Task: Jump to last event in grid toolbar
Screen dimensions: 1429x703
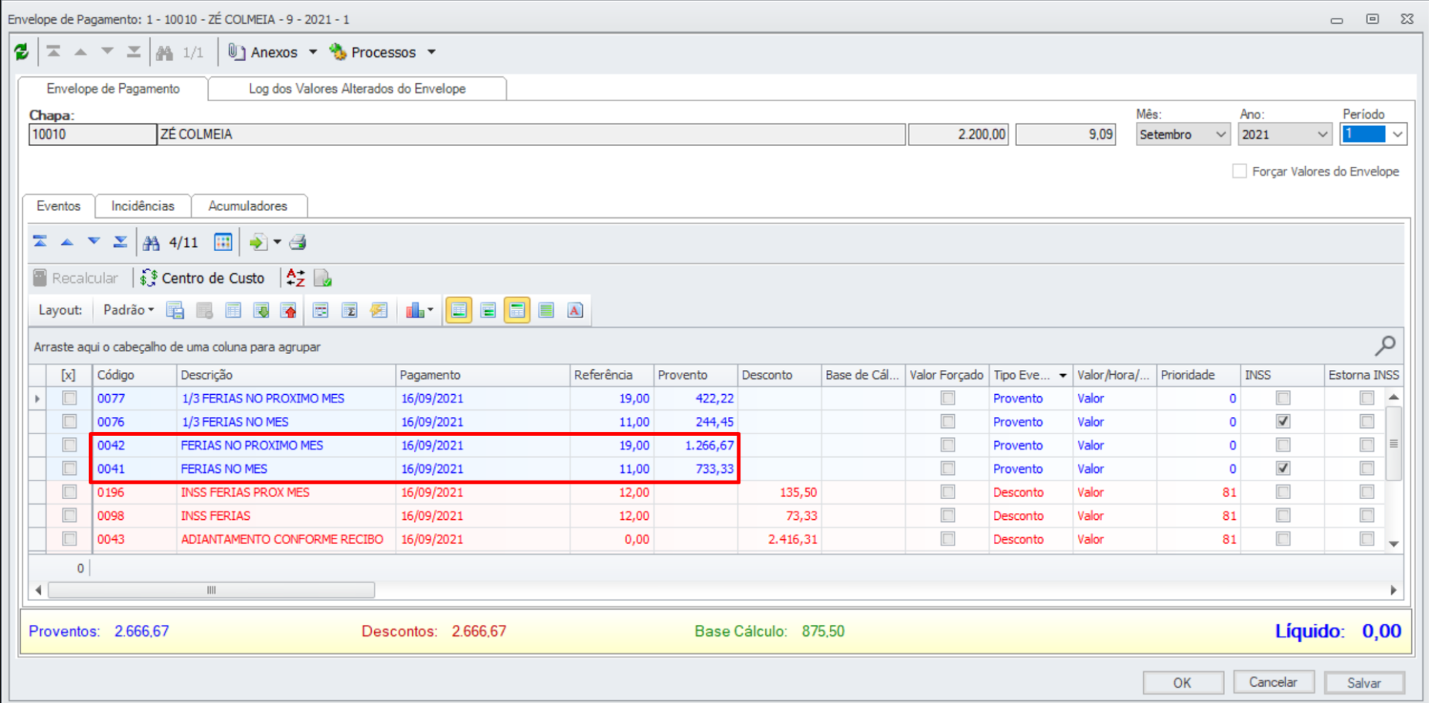Action: (x=120, y=242)
